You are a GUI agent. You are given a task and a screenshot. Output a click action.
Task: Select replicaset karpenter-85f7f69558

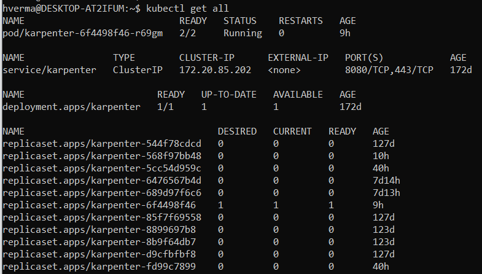click(102, 217)
